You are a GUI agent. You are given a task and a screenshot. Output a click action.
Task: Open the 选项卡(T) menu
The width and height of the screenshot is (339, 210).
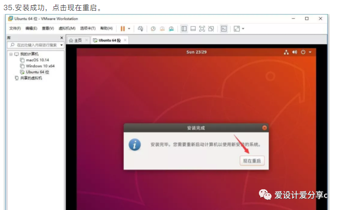[88, 28]
